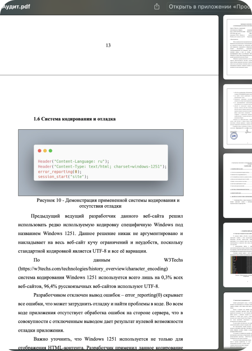Click the Share icon in the preview toolbar
This screenshot has width=252, height=351.
157,7
